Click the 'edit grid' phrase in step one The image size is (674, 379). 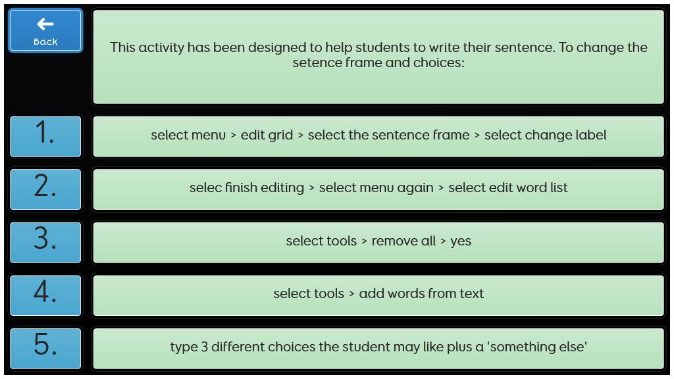point(267,136)
